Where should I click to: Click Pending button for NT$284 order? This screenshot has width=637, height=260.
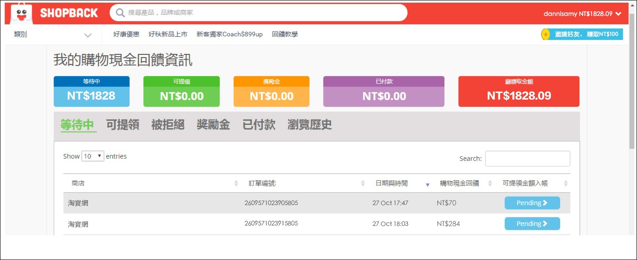click(532, 224)
